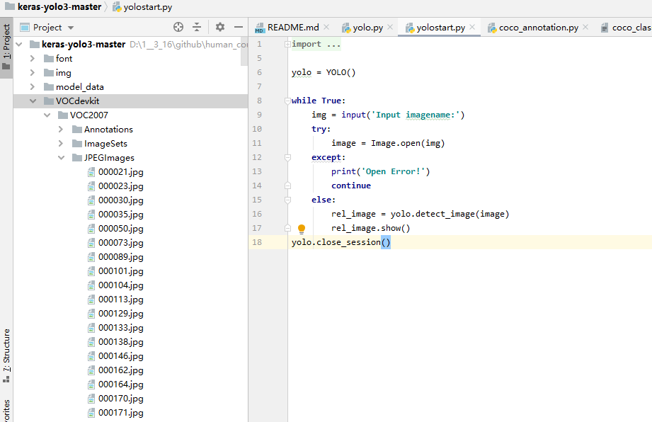
Task: Hide the Project panel with minus icon
Action: pyautogui.click(x=239, y=28)
